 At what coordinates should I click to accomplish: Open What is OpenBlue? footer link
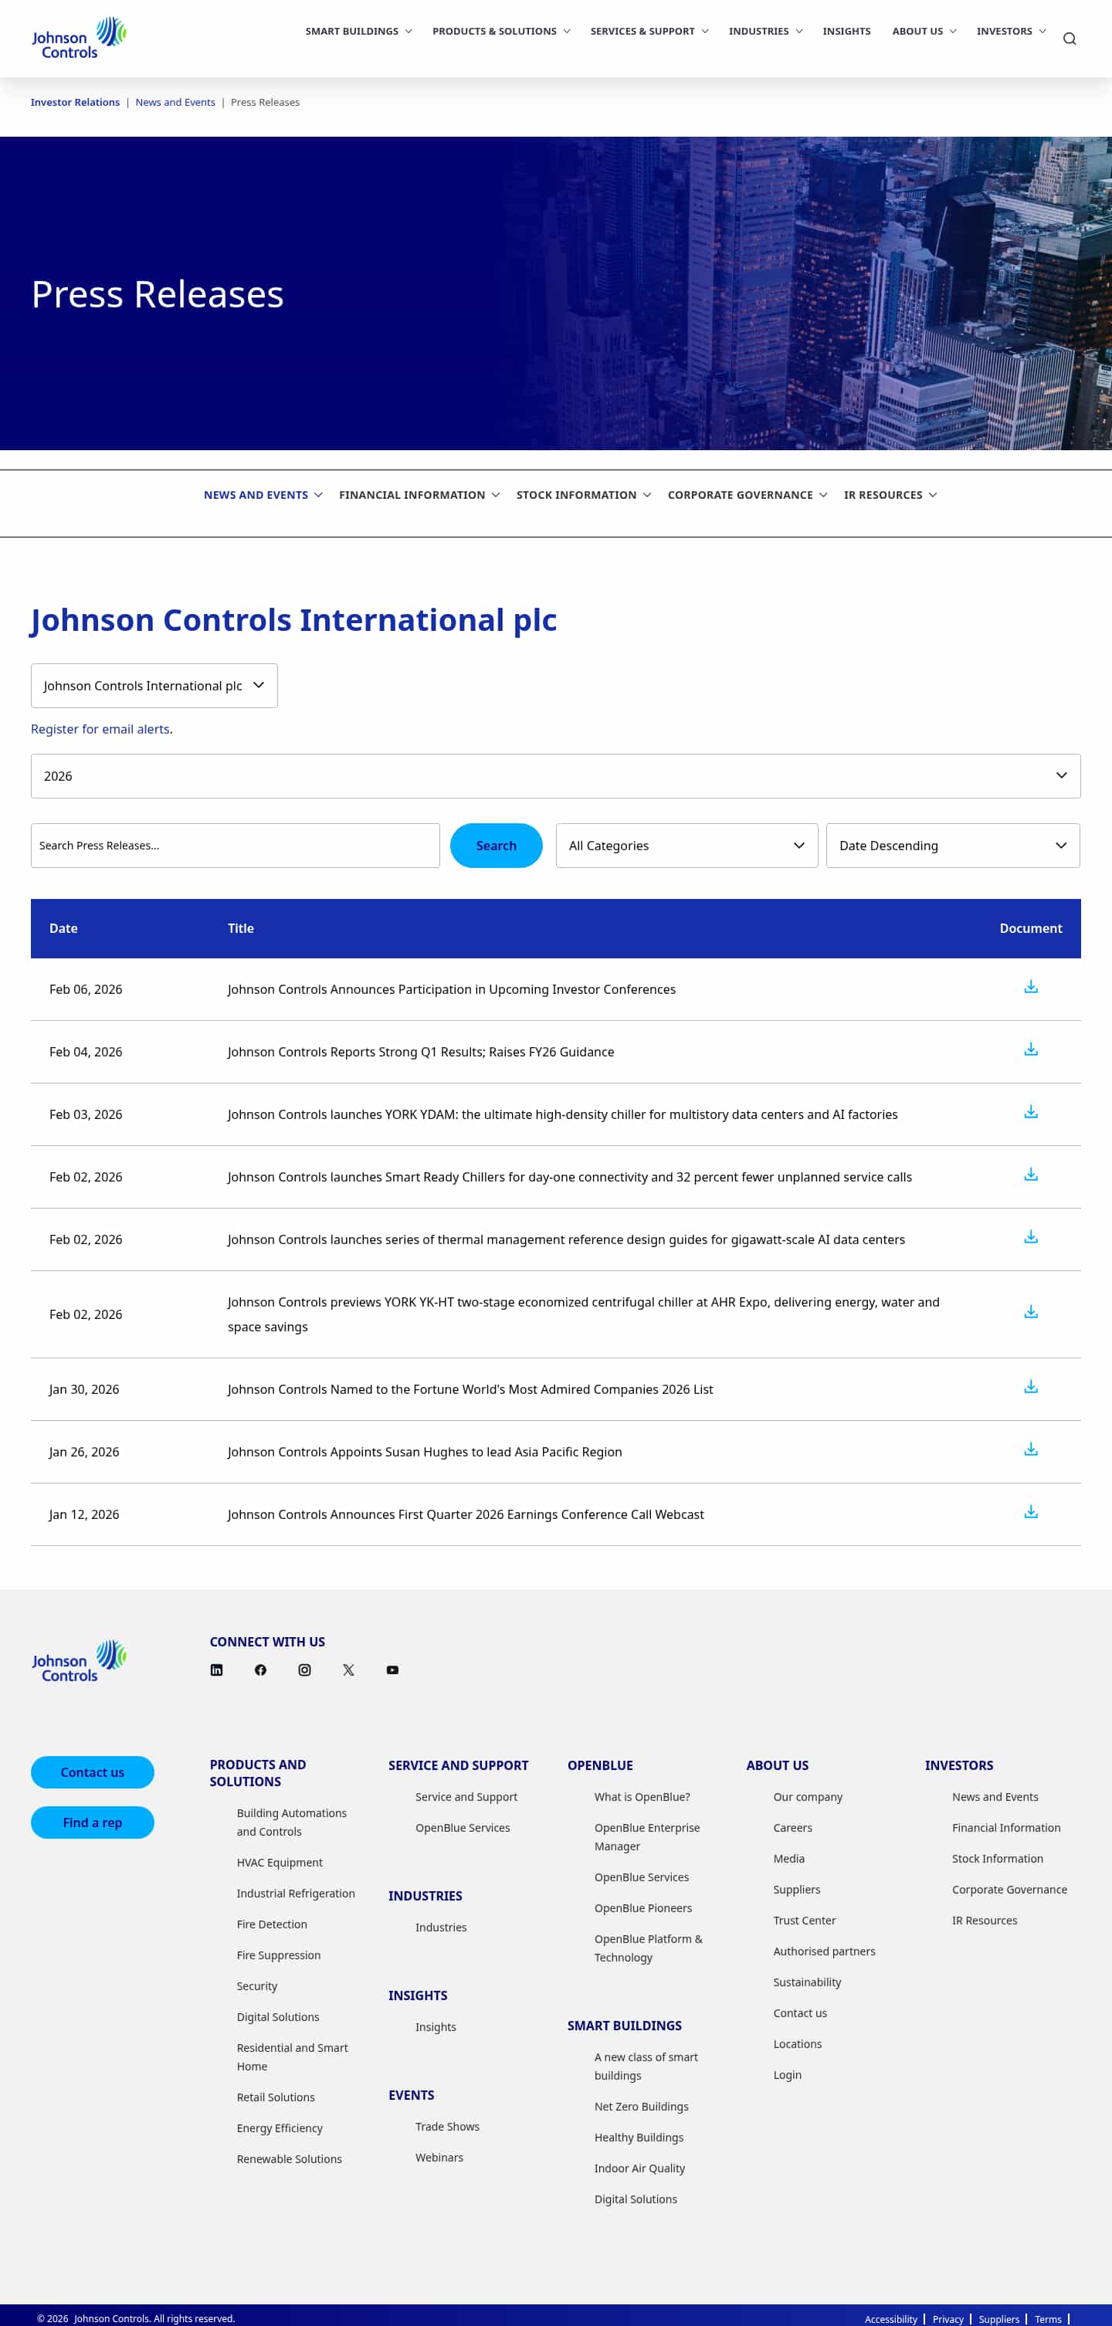click(642, 1796)
